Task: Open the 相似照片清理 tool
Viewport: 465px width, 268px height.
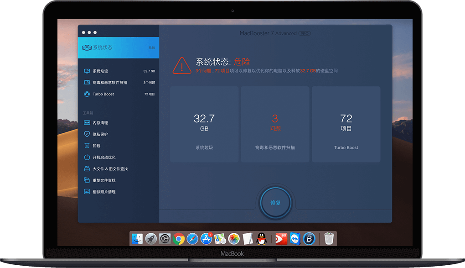Action: click(104, 192)
